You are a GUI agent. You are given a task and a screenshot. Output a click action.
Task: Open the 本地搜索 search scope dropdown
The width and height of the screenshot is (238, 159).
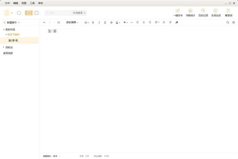[79, 13]
